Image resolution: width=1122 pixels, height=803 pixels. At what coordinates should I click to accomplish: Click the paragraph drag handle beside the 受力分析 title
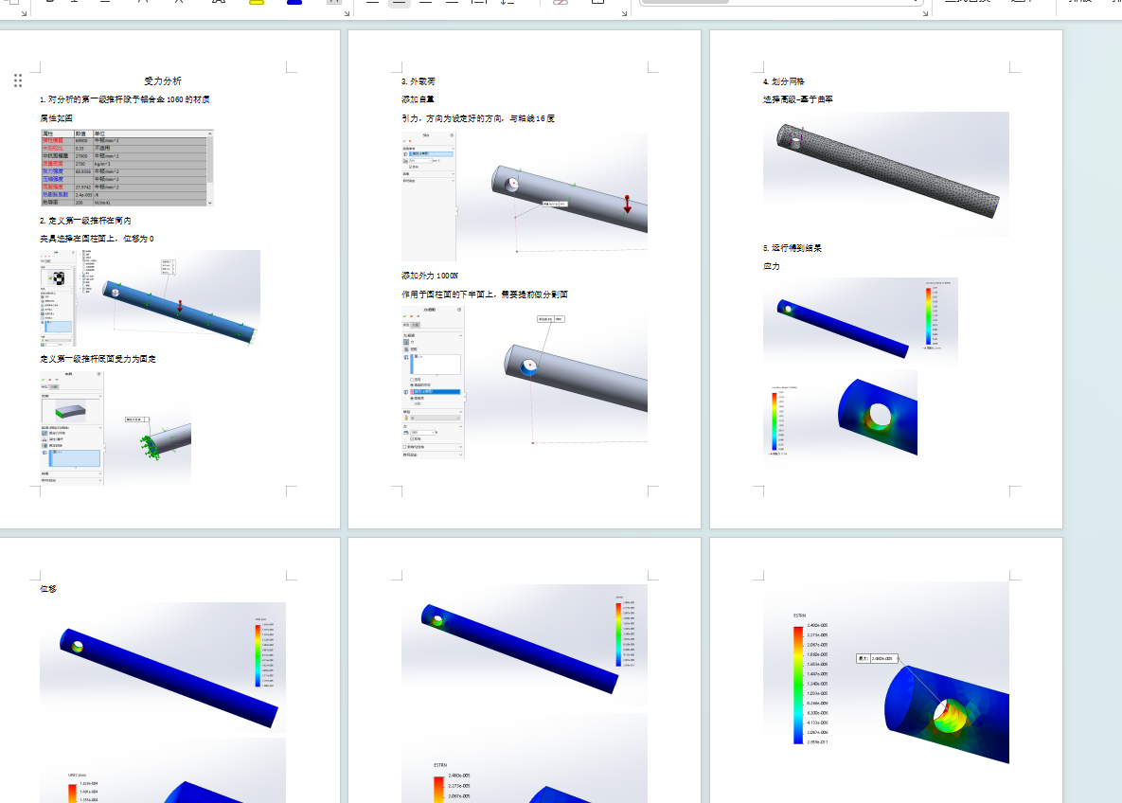click(x=18, y=80)
